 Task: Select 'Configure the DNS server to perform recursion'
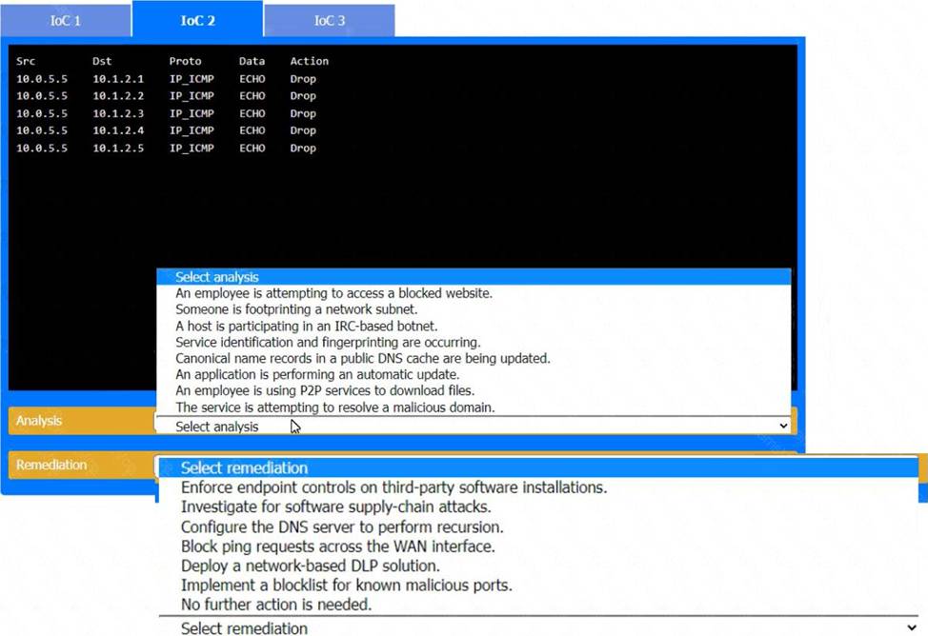click(x=342, y=527)
